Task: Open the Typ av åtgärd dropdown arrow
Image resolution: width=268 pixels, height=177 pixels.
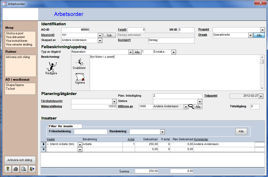Action: [x=131, y=52]
